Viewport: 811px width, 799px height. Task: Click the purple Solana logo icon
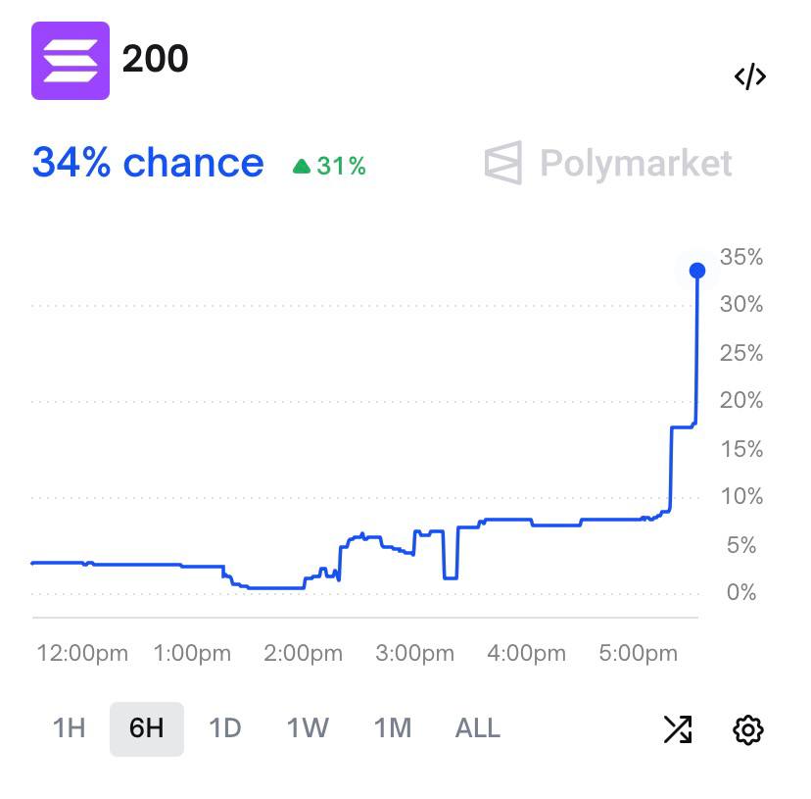tap(71, 61)
